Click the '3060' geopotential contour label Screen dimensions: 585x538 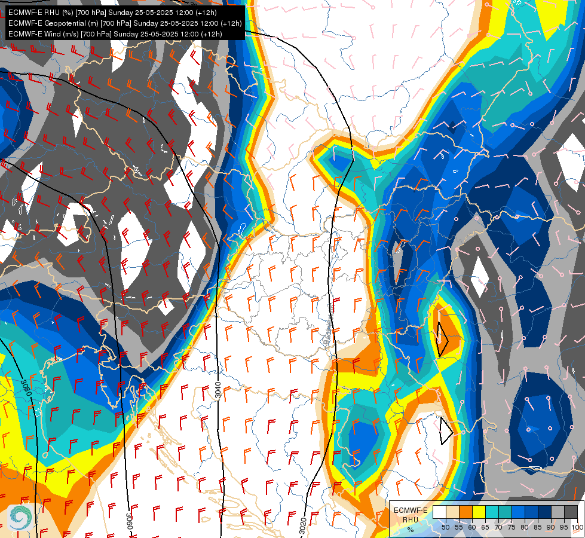[x=130, y=521]
